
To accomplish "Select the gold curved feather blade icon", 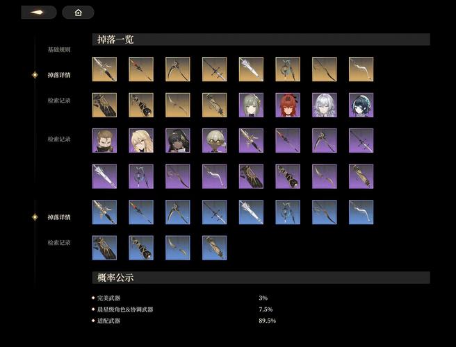I will point(178,105).
